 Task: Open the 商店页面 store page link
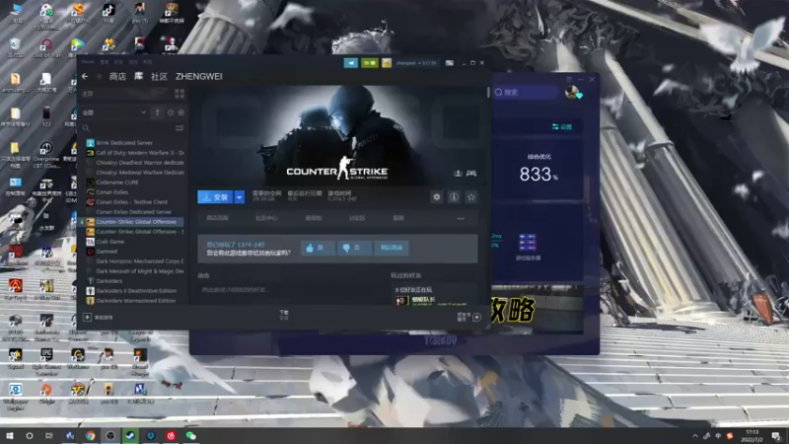pos(217,218)
